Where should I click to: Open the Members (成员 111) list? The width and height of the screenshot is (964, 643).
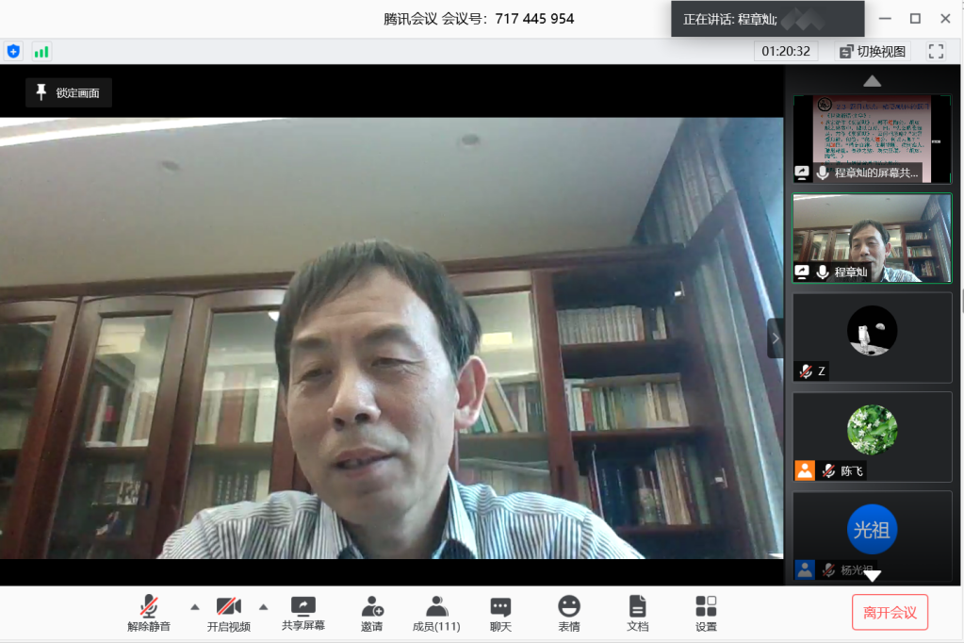(436, 613)
